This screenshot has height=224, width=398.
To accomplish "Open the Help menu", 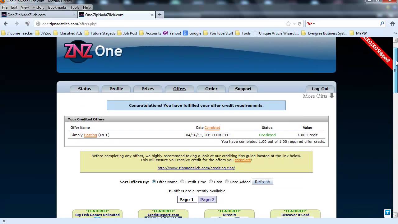I will click(87, 7).
